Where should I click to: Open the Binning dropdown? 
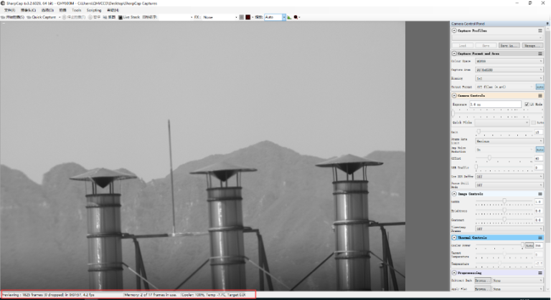[x=509, y=78]
